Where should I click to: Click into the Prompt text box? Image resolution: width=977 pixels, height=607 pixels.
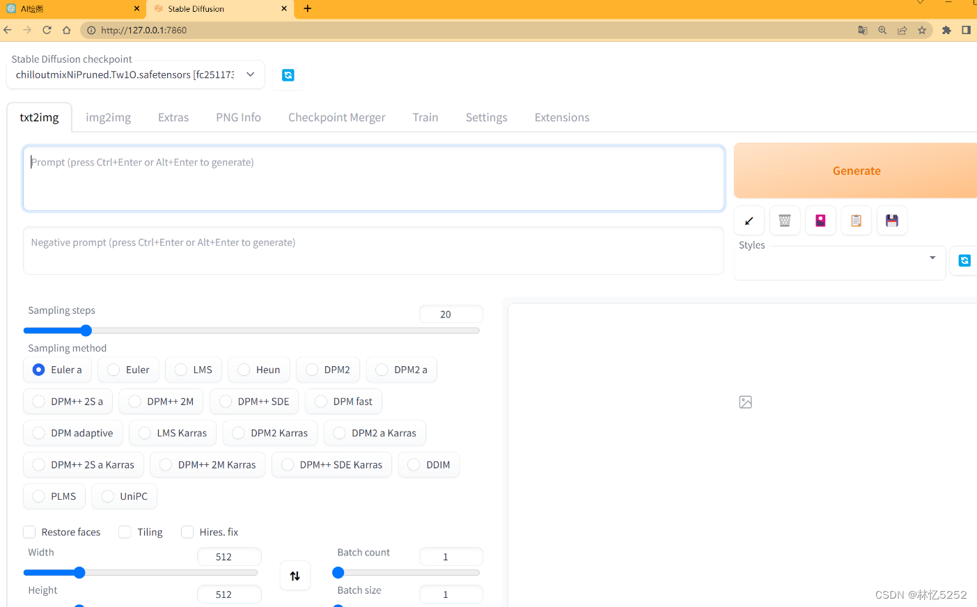coord(374,178)
